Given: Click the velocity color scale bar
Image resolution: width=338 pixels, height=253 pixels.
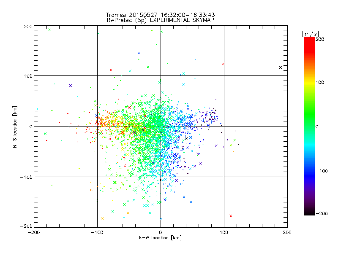Looking at the screenshot, I should click(x=309, y=126).
